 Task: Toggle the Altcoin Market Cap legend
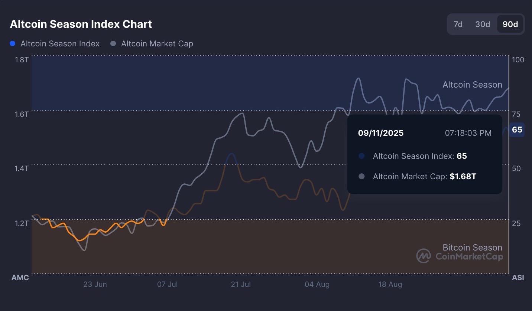pos(157,43)
